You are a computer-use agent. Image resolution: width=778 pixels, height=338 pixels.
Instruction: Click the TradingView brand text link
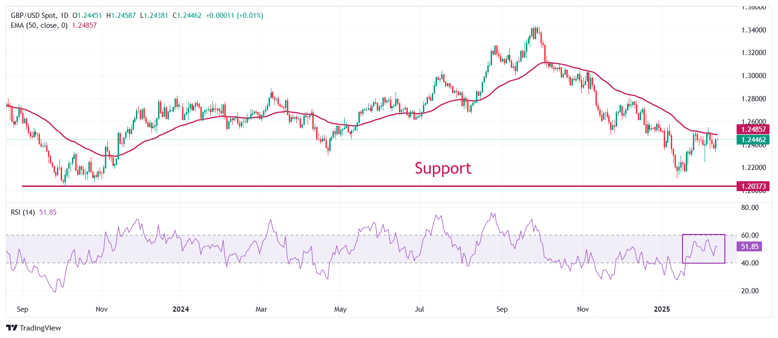40,328
